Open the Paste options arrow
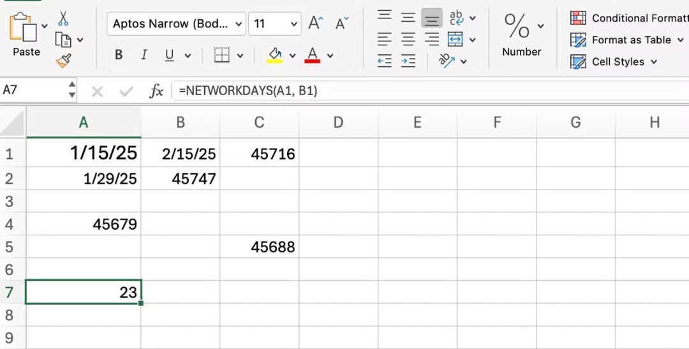Image resolution: width=689 pixels, height=349 pixels. click(45, 26)
